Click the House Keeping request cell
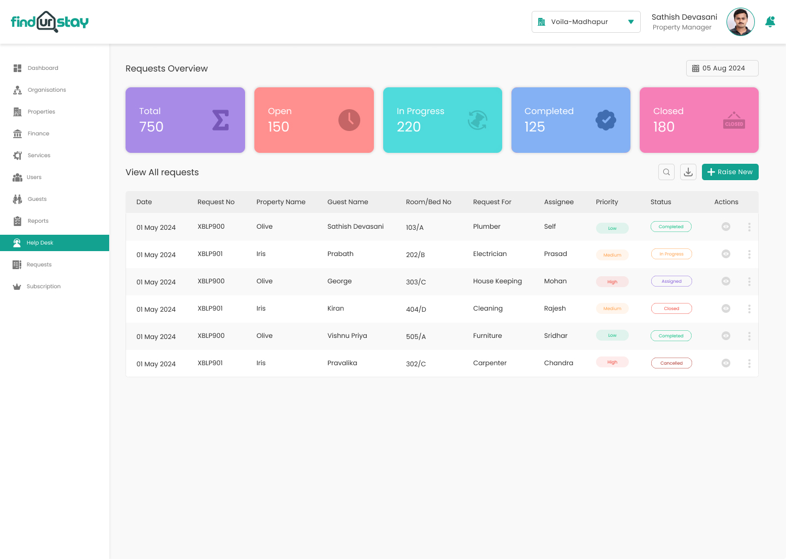The image size is (786, 559). click(497, 281)
